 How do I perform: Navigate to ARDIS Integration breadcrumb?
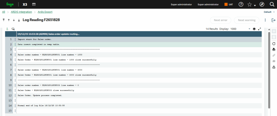coord(21,12)
